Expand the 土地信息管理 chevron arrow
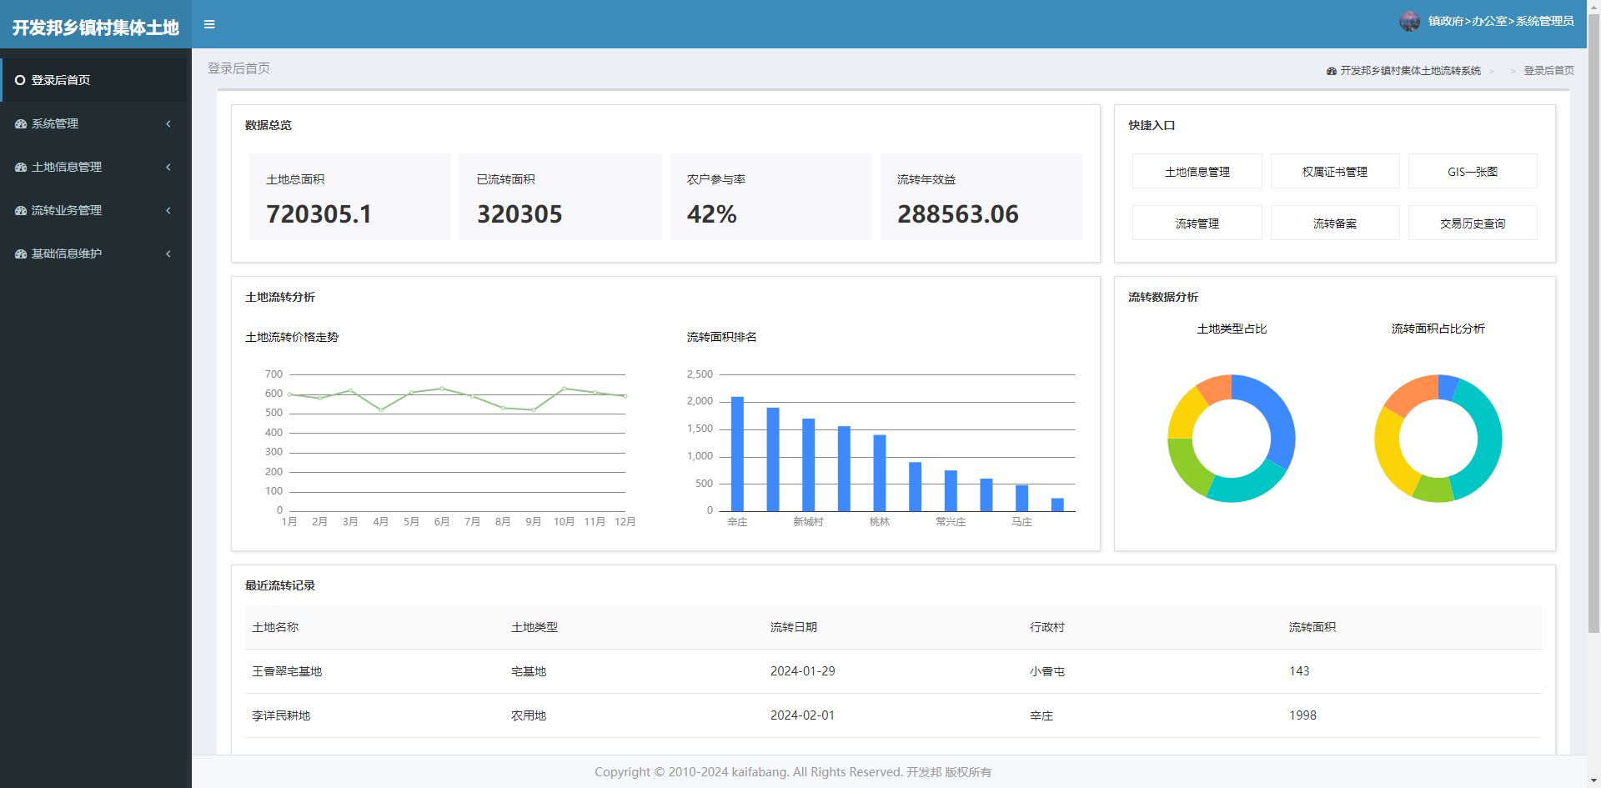 [x=168, y=167]
